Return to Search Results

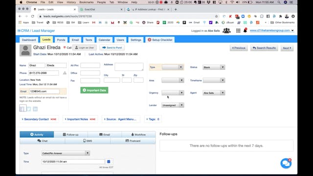click(264, 48)
